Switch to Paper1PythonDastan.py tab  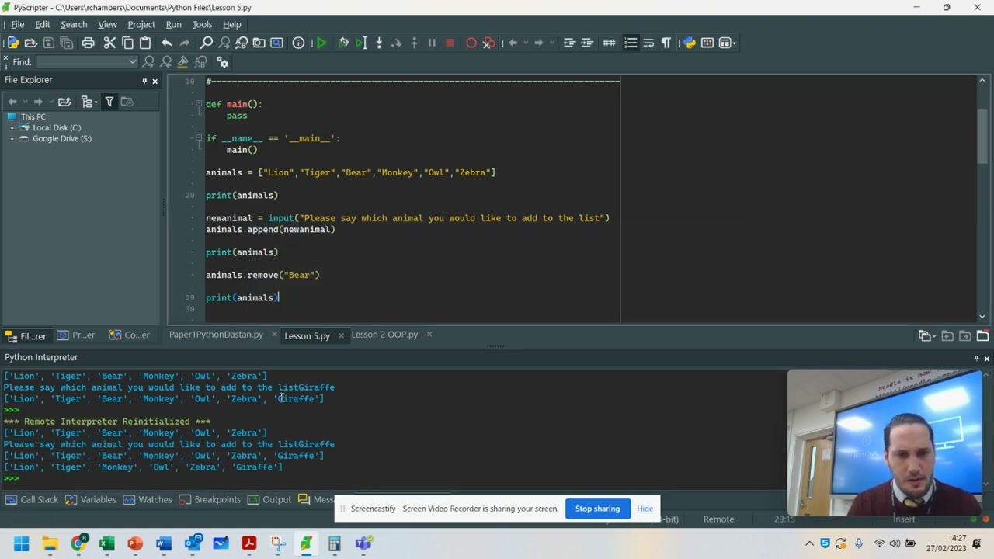point(216,335)
